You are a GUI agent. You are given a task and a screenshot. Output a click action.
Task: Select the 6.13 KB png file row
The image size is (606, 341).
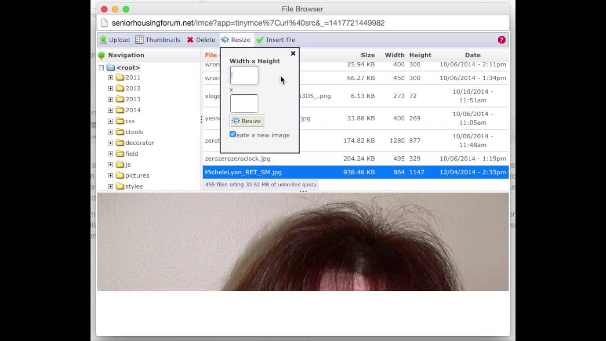click(356, 96)
